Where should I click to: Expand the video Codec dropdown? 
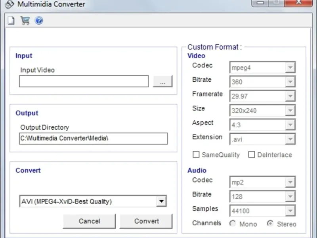(x=290, y=68)
